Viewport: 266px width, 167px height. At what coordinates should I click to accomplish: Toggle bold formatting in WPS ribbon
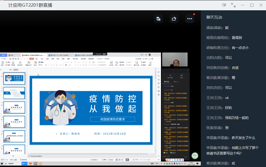pyautogui.click(x=46, y=65)
